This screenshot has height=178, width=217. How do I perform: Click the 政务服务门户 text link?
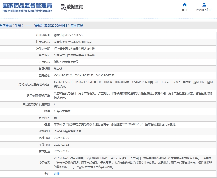tap(204, 10)
